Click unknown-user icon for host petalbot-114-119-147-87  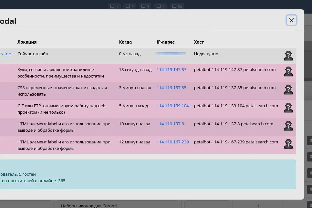point(288,71)
